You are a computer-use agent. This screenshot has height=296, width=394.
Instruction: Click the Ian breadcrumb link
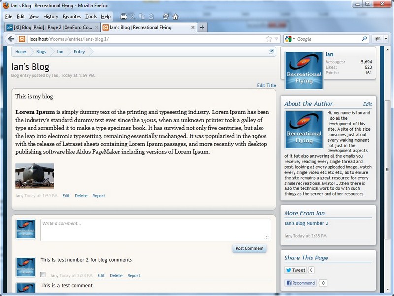[x=60, y=52]
